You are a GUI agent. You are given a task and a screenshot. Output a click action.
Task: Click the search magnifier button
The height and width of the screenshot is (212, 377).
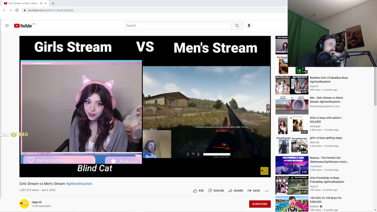point(237,26)
